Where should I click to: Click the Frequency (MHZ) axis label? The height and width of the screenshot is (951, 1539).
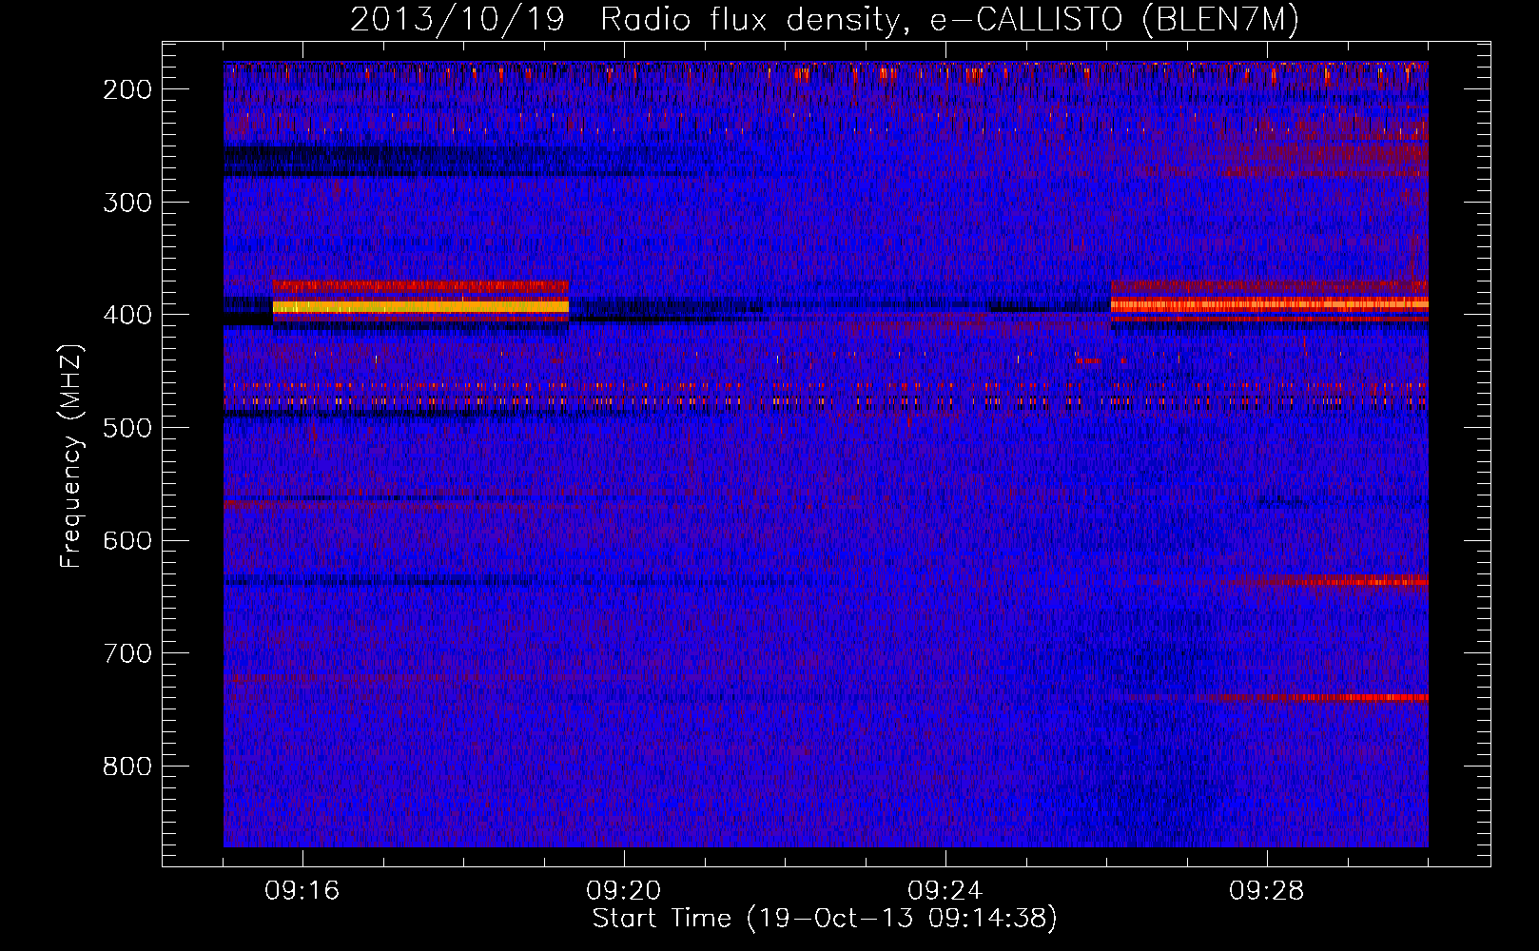tap(71, 456)
